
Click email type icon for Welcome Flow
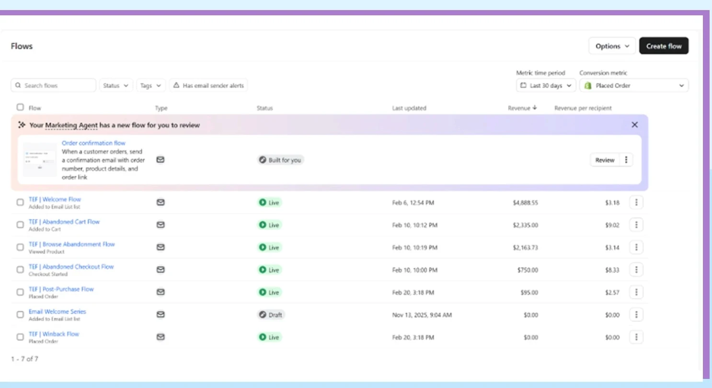pos(161,203)
